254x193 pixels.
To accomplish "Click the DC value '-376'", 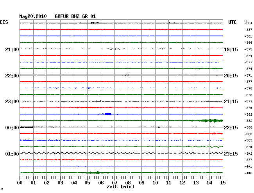I will tap(248, 88).
